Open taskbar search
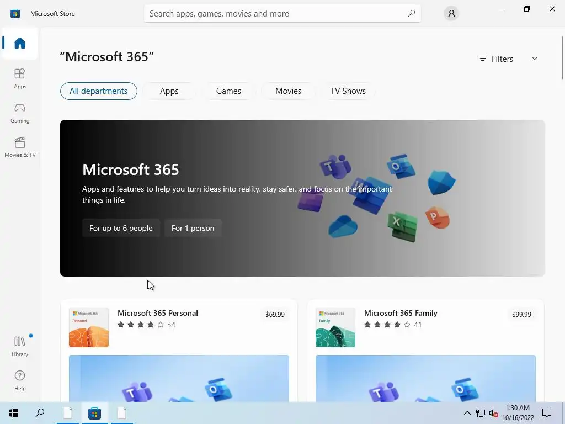 (x=40, y=413)
